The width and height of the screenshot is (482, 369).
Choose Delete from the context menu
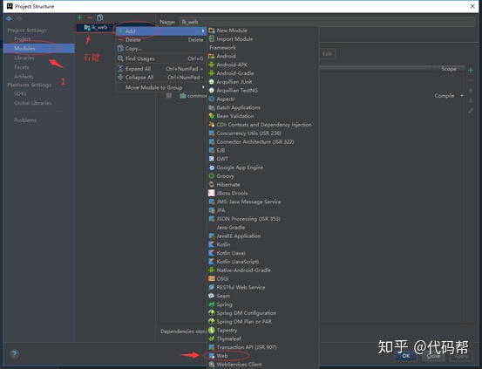[x=161, y=40]
